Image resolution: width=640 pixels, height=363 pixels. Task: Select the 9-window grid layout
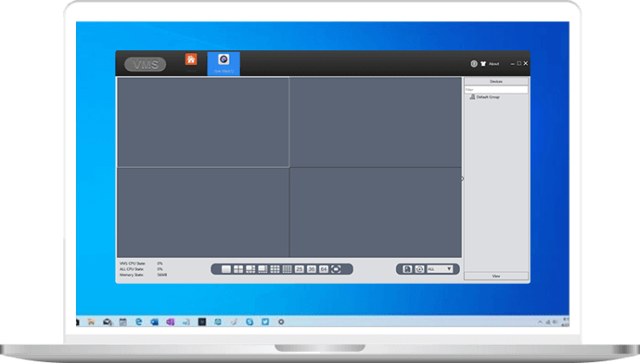pyautogui.click(x=275, y=269)
